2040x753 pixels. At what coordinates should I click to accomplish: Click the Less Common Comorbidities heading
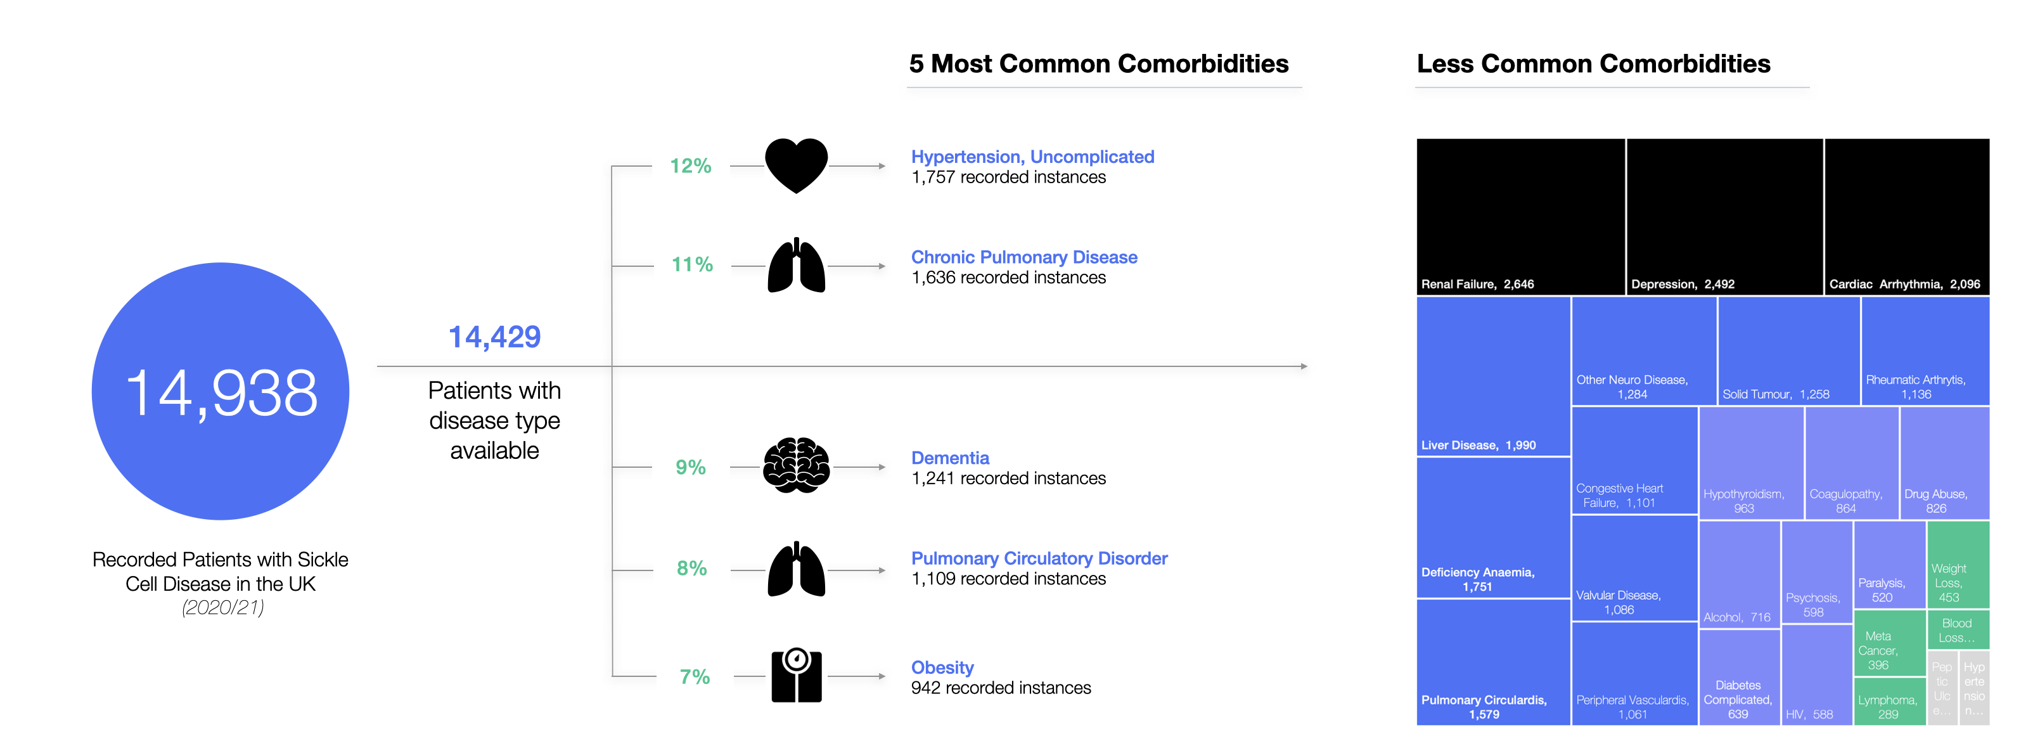(1593, 63)
